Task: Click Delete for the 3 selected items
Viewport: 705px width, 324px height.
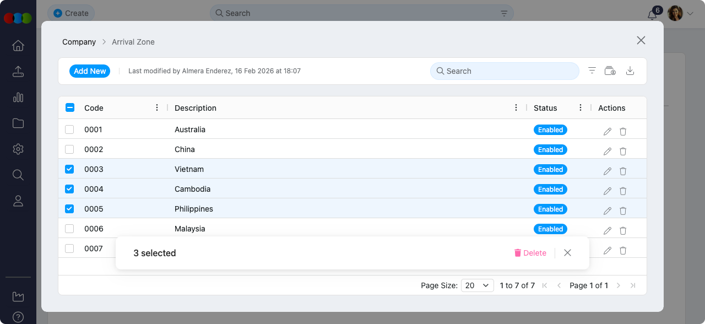Action: point(530,253)
